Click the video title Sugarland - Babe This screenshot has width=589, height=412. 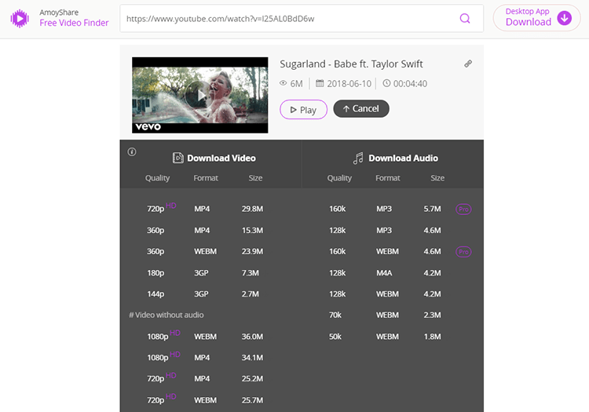[x=351, y=64]
